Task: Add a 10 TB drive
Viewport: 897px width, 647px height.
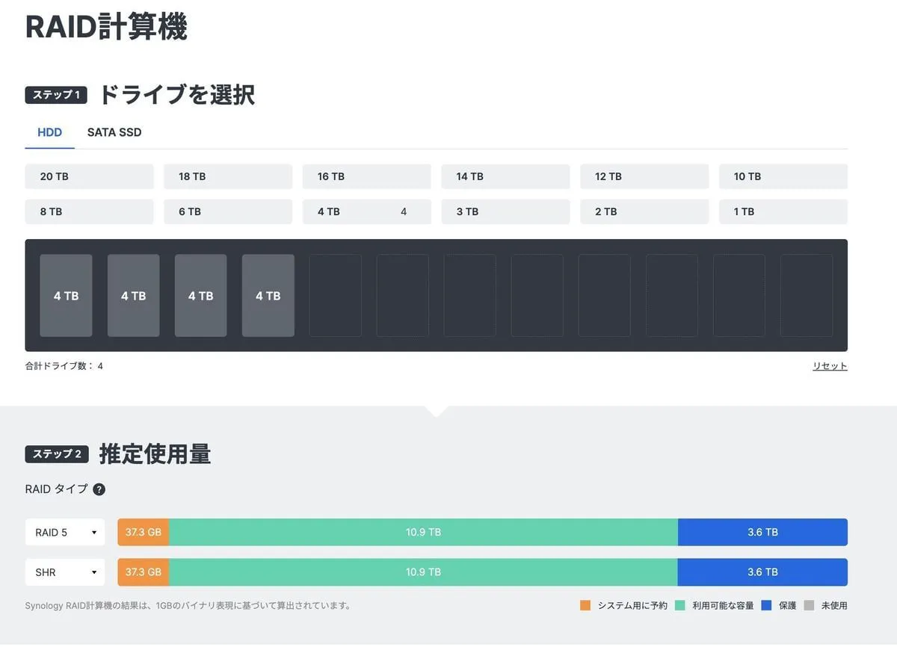Action: (783, 176)
